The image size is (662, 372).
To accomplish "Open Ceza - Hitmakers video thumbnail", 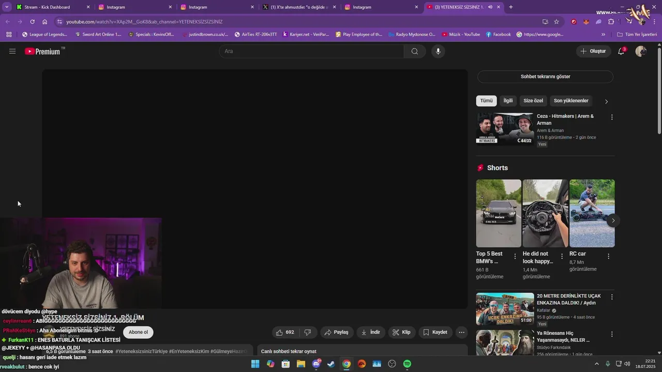I will [505, 129].
